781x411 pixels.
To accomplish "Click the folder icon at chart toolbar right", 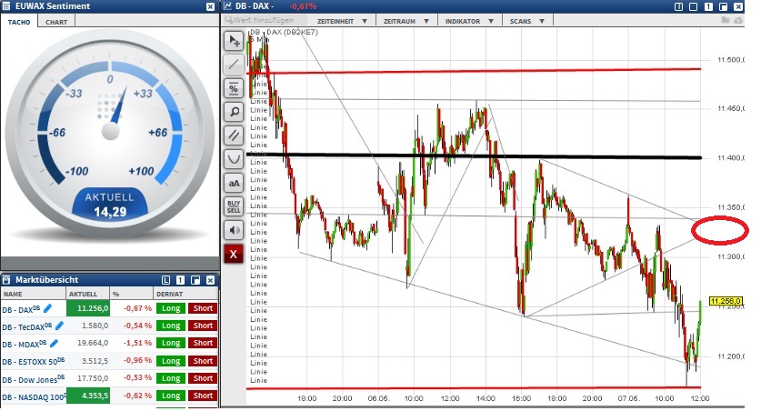I will coord(726,20).
